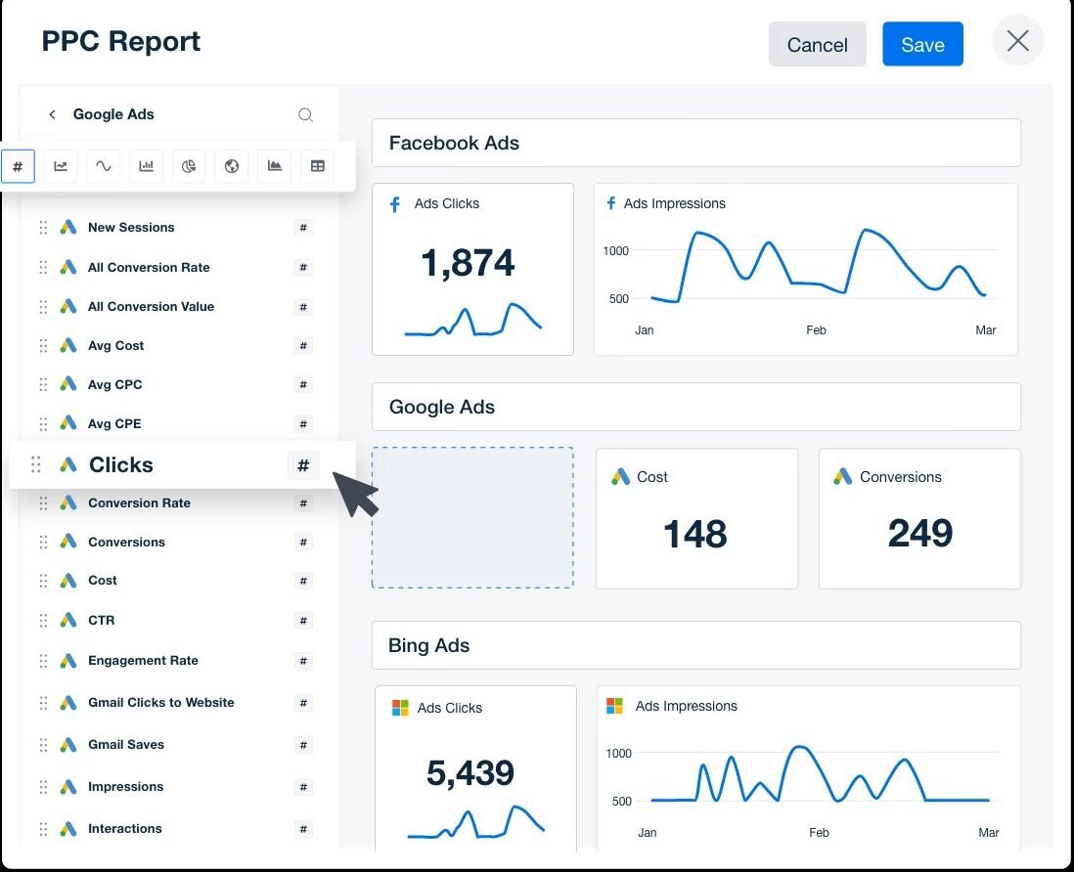Select the Avg CPC metric
Image resolution: width=1074 pixels, height=872 pixels.
click(114, 385)
